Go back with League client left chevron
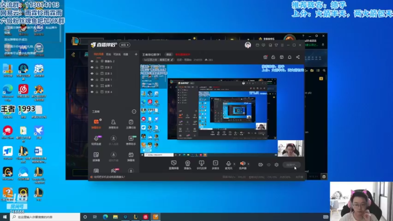The height and width of the screenshot is (221, 393). click(73, 55)
